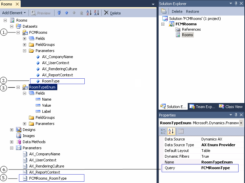Click the Data Methods cube icon
Screen dimensions: 245x183
coord(19,142)
